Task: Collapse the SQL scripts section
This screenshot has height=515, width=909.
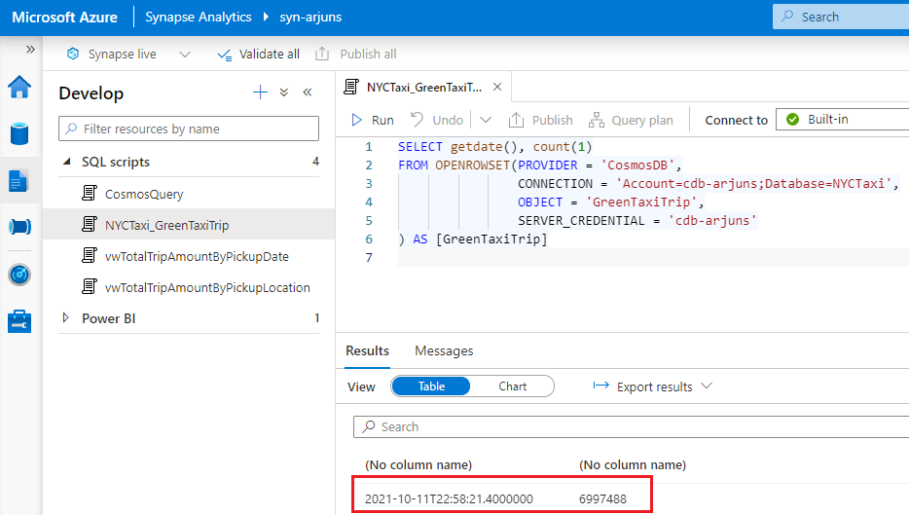Action: click(x=66, y=162)
